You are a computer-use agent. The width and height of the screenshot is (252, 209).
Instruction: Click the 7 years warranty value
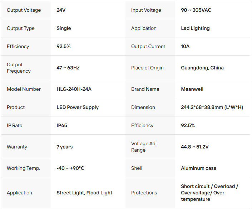pyautogui.click(x=65, y=147)
